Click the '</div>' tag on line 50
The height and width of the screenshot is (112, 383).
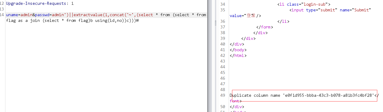tap(237, 107)
